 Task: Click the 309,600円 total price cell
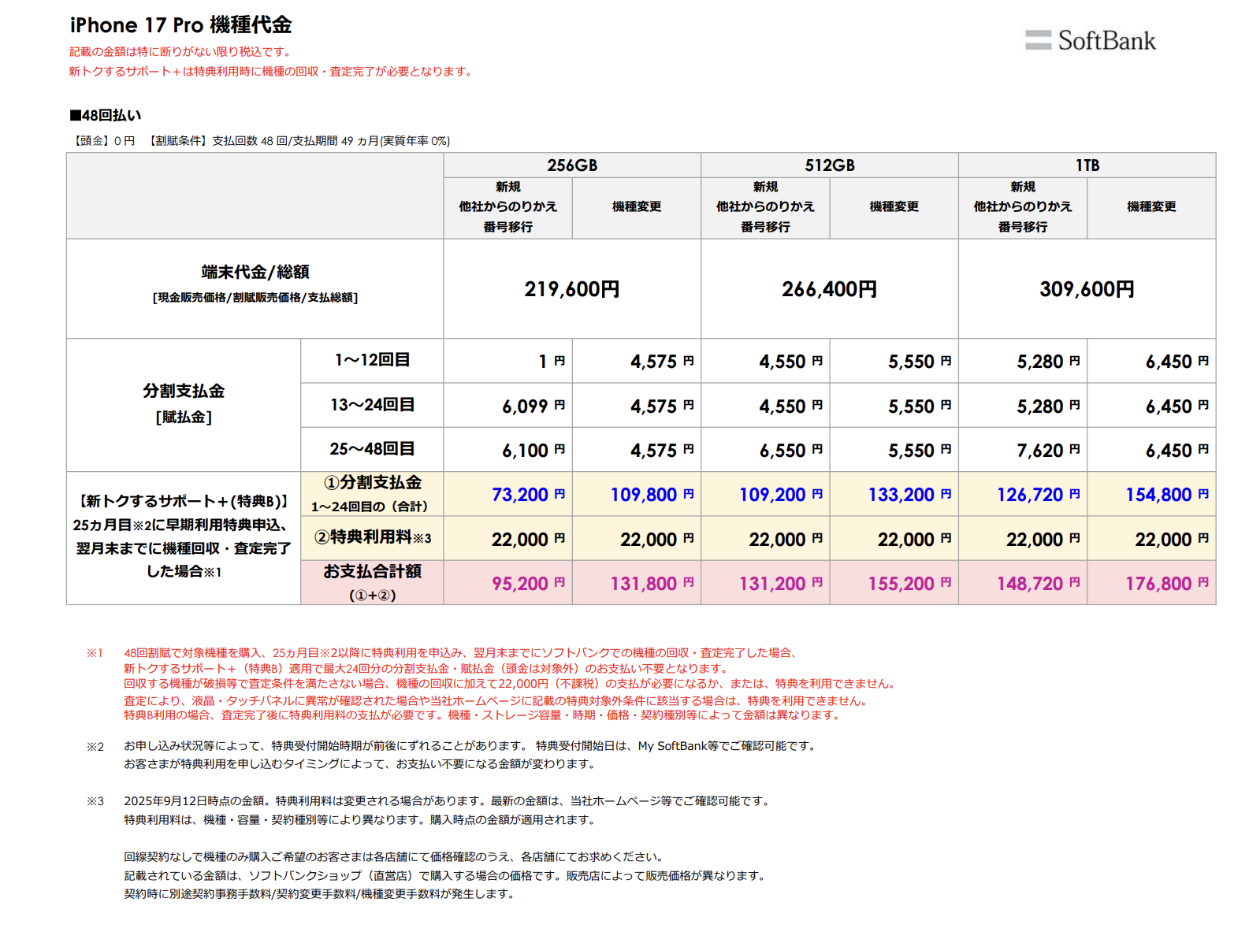click(1087, 289)
